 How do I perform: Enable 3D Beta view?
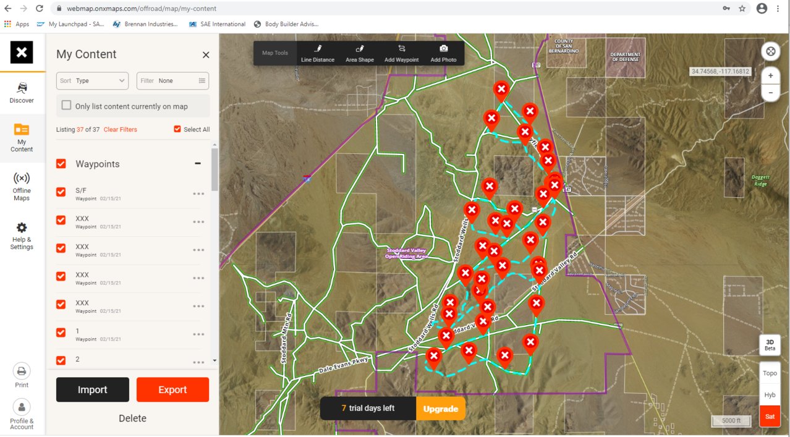coord(770,345)
